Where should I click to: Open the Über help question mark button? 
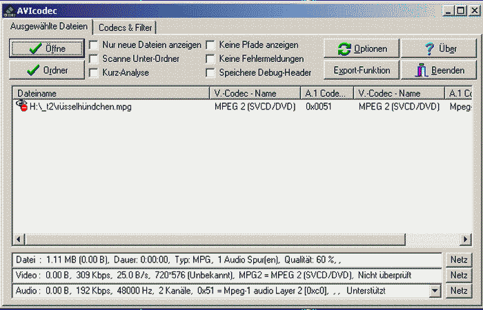(x=440, y=48)
